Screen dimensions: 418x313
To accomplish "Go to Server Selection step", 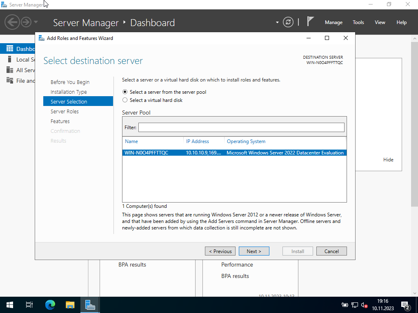I will pos(78,101).
